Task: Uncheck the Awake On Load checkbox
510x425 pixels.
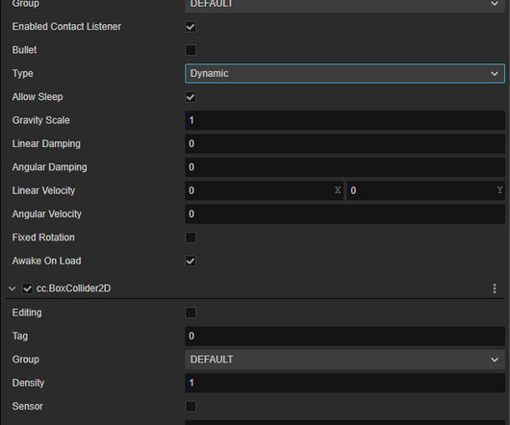Action: coord(191,261)
